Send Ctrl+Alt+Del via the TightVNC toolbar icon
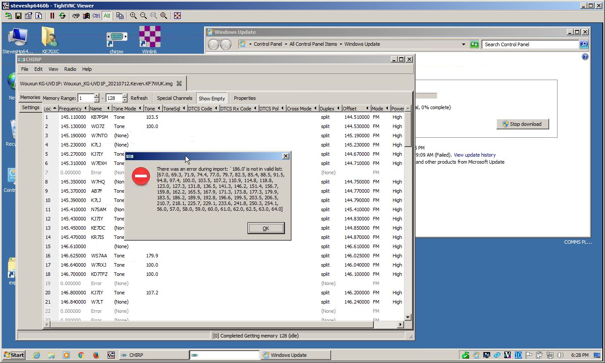The width and height of the screenshot is (605, 363). [x=76, y=15]
